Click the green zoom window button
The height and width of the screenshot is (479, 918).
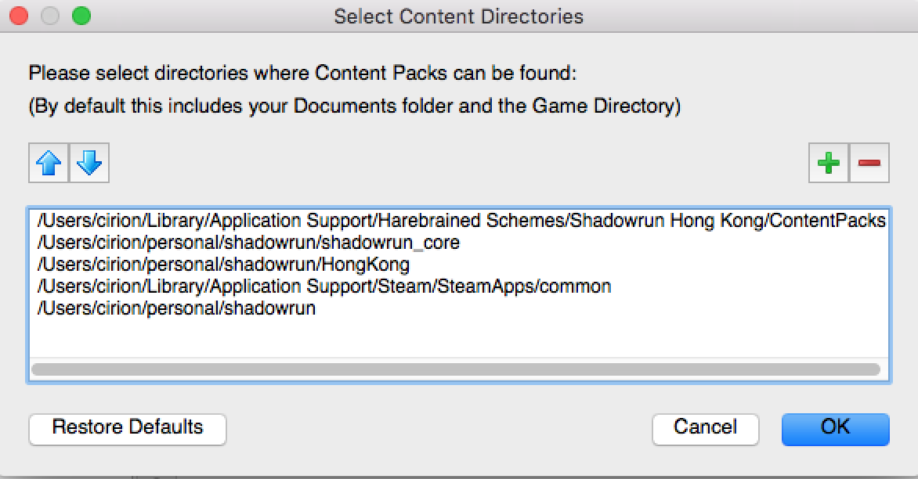coord(81,16)
